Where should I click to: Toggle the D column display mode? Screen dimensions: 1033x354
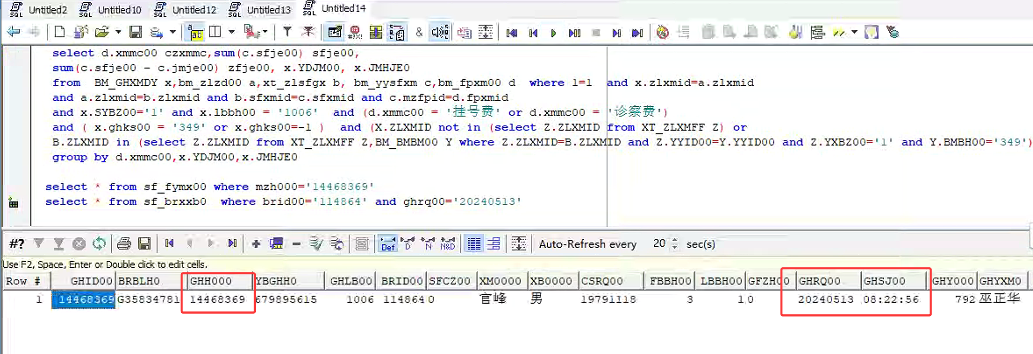click(x=408, y=243)
